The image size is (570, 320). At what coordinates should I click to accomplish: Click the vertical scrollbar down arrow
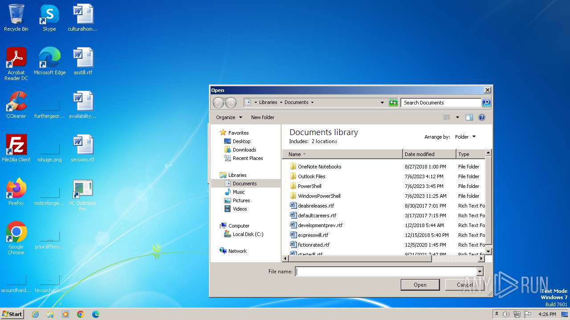click(488, 251)
